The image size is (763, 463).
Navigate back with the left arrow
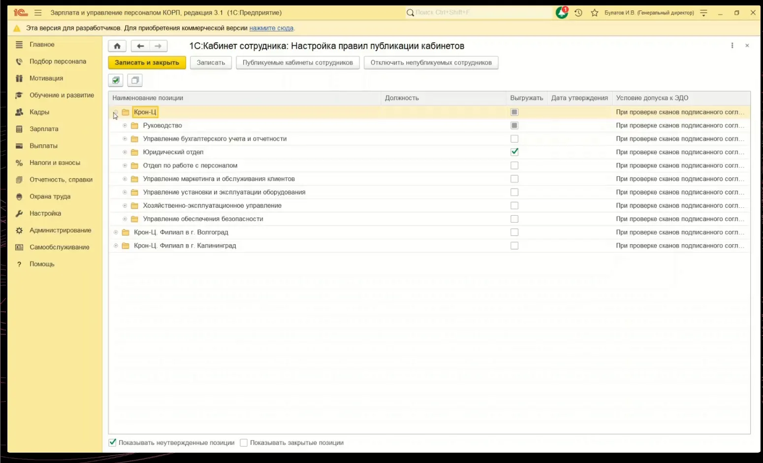click(x=140, y=46)
